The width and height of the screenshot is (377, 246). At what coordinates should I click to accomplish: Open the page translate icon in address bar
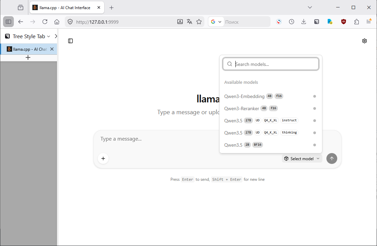190,21
